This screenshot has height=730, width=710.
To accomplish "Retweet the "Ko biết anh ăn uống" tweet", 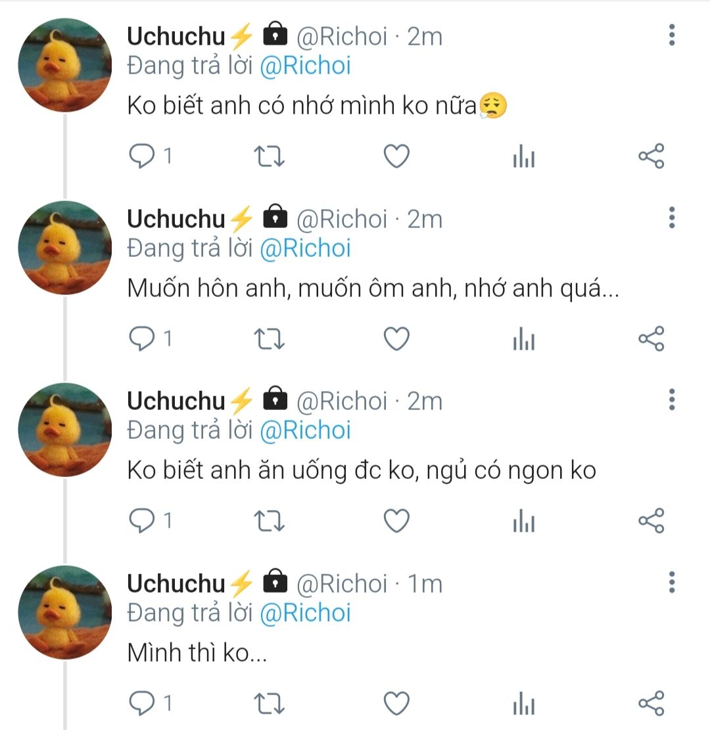I will tap(269, 521).
